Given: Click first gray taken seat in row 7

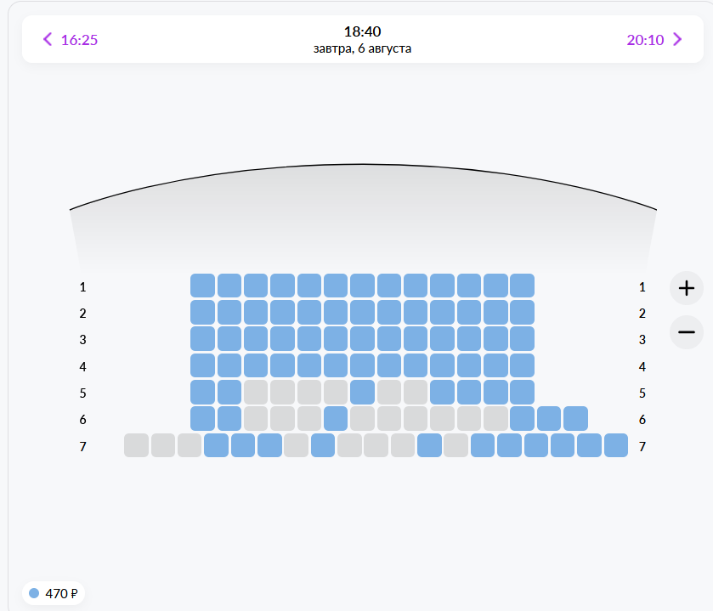Looking at the screenshot, I should (137, 445).
